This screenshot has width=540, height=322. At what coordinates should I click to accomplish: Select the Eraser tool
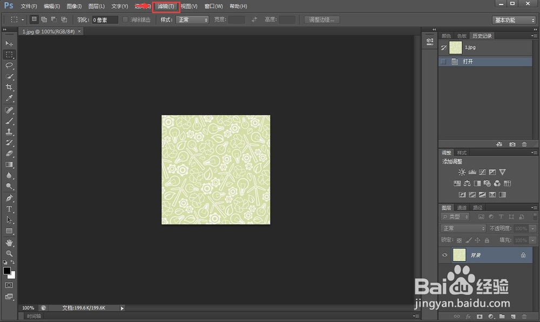[9, 153]
